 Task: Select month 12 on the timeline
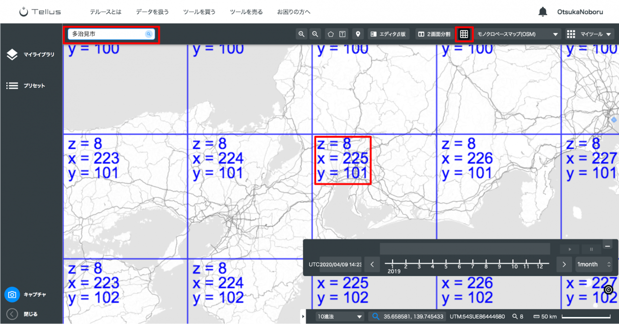click(x=540, y=264)
